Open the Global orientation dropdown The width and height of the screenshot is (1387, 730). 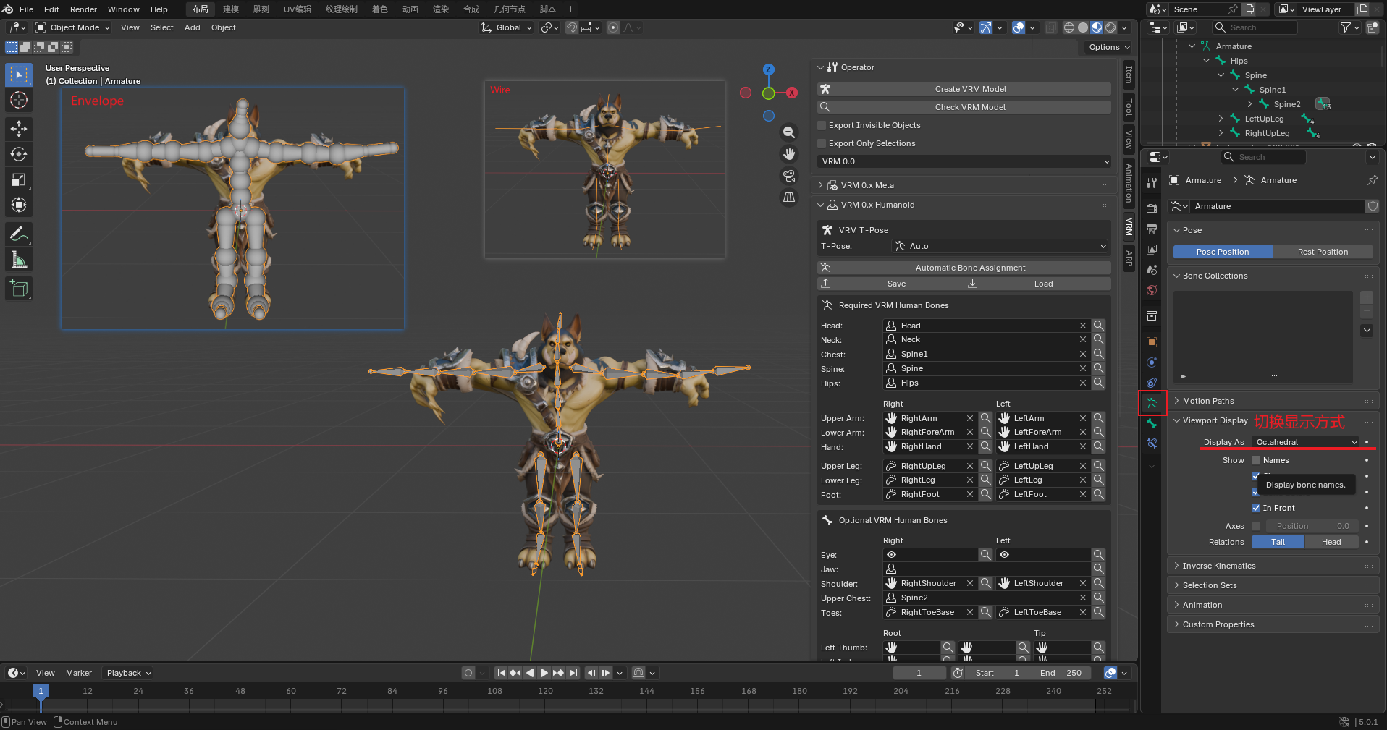point(507,27)
